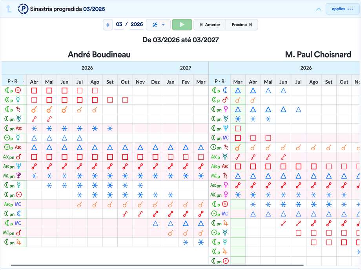Select the month field 03
Screen dimensions: 361x270
119,24
